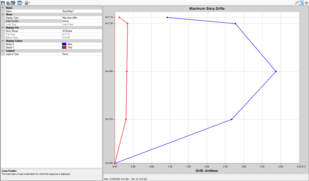Click the capture picture toolbar icon
Screen dimensions: 309x181
pos(13,3)
